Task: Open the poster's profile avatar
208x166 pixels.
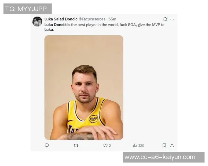Action: point(37,21)
